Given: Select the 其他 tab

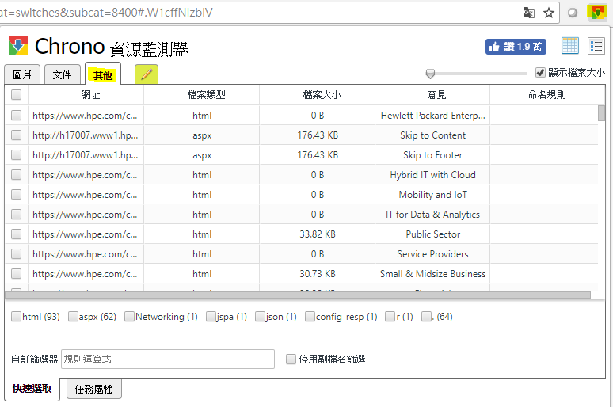Looking at the screenshot, I should point(103,74).
